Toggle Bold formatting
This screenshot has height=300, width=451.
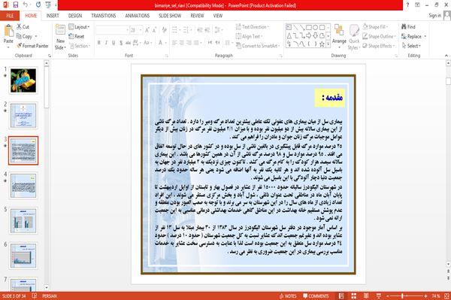pos(99,43)
